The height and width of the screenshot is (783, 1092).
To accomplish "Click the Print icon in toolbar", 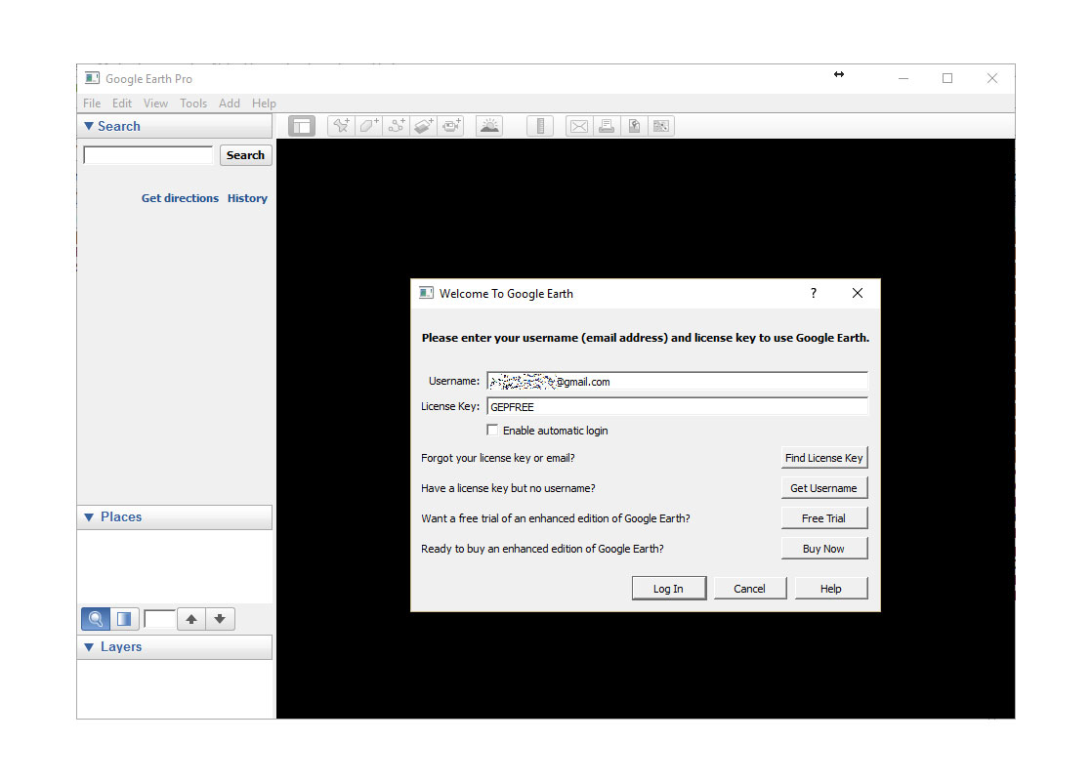I will point(607,126).
